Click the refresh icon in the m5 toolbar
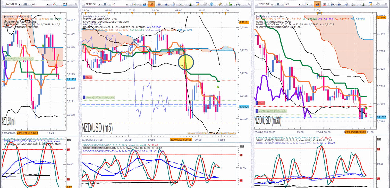Screen dimensions: 390x188 click(205, 4)
